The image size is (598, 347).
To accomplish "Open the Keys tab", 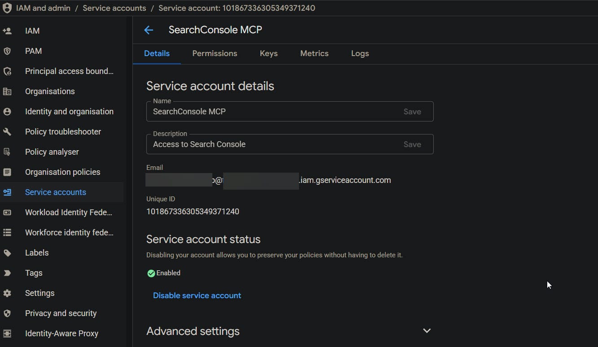I will coord(268,53).
